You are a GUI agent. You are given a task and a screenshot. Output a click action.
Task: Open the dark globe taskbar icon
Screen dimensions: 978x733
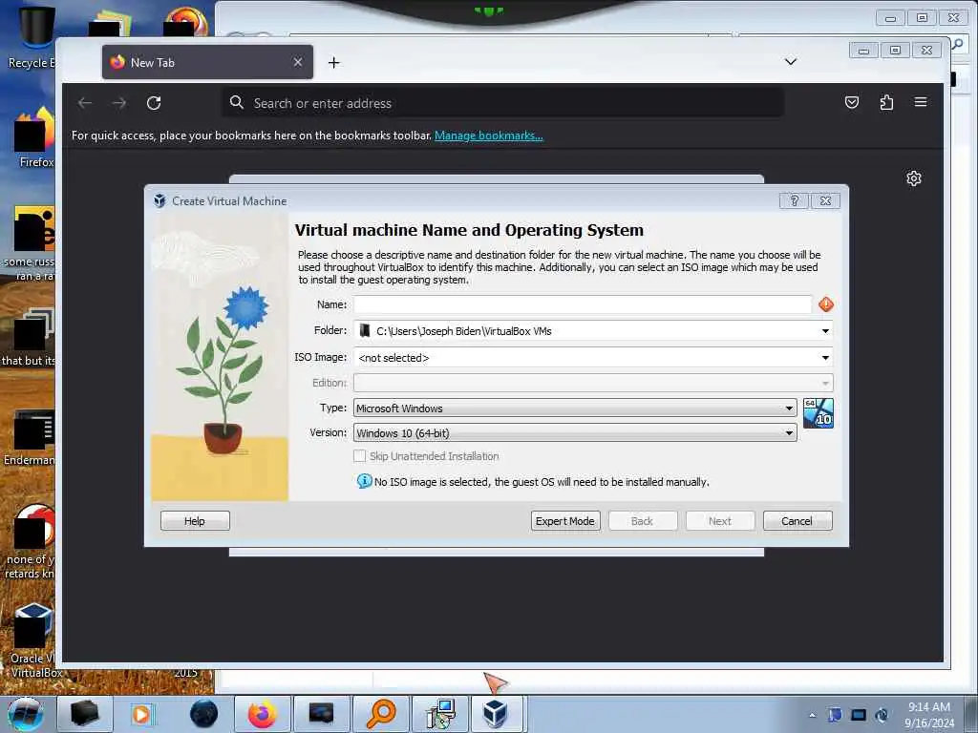(x=203, y=714)
